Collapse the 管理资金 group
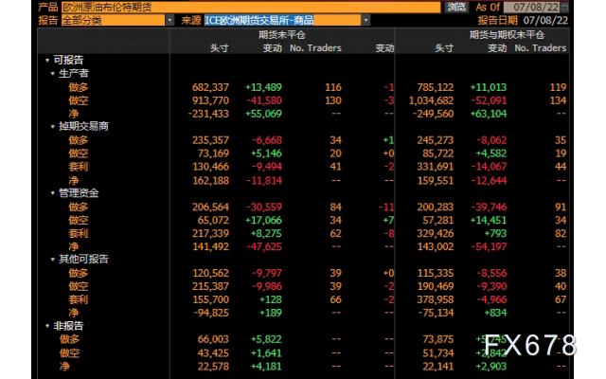606x379 pixels. (x=53, y=193)
